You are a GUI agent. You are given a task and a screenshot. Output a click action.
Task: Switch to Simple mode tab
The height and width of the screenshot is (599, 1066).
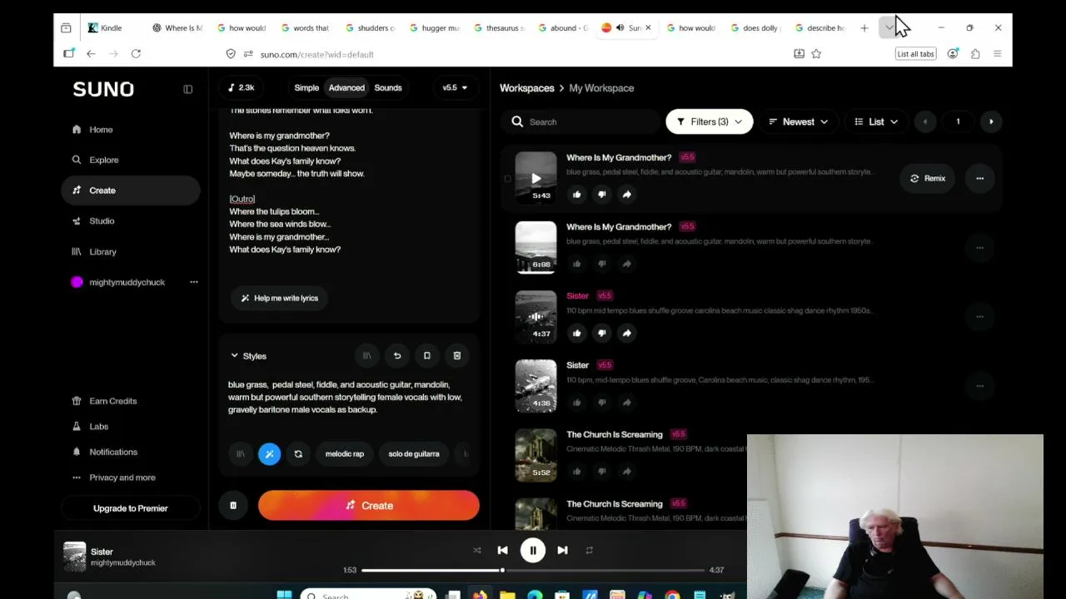[306, 87]
